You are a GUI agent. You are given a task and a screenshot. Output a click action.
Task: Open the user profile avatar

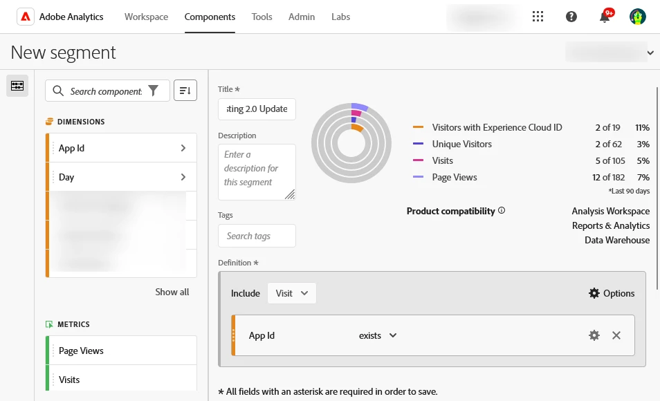coord(637,17)
